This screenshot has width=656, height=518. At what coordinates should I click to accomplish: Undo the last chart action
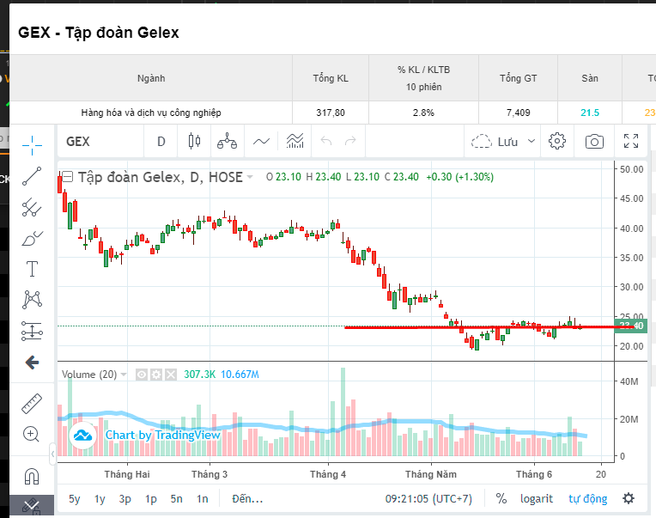click(326, 141)
